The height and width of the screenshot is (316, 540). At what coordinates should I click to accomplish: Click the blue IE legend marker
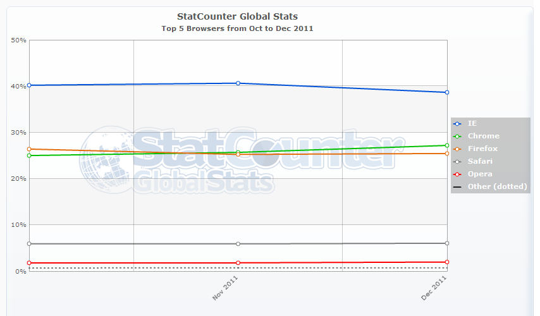457,123
